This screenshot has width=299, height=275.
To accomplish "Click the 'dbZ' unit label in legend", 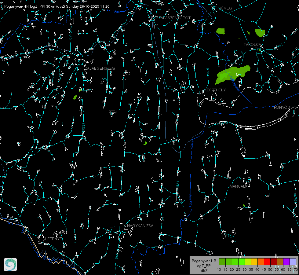I will pyautogui.click(x=204, y=271).
